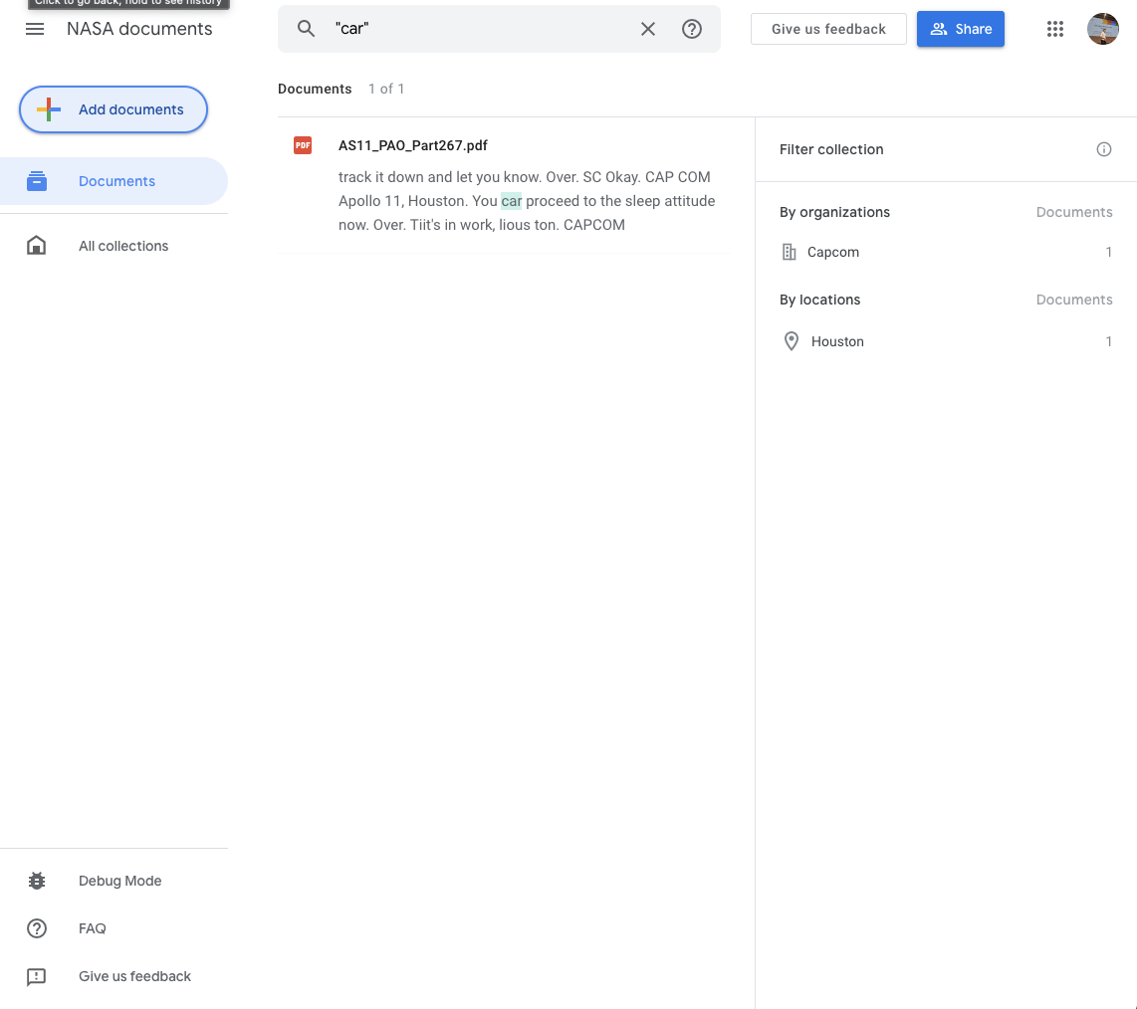Open AS11_PAO_Part267.pdf document
Screen dimensions: 1137x1009
tap(412, 145)
